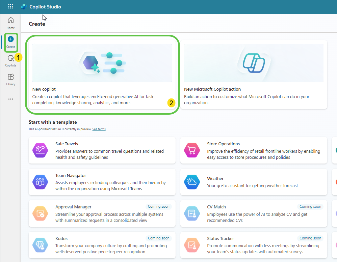Click the New copilot banner image
Screen dimensions: 337x262
(102, 63)
